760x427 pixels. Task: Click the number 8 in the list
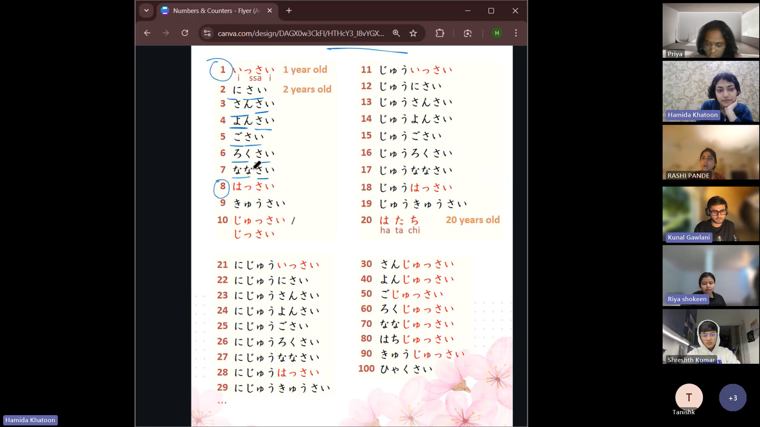223,186
